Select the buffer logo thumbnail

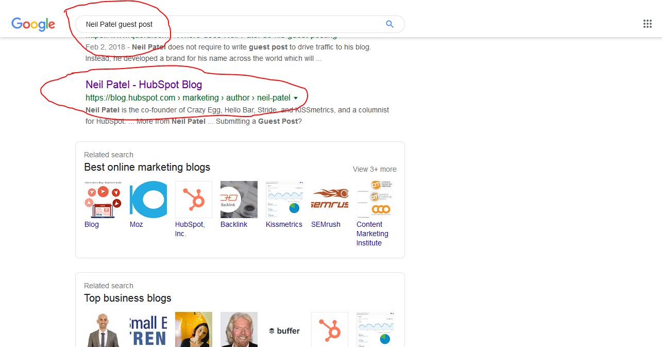pos(284,331)
